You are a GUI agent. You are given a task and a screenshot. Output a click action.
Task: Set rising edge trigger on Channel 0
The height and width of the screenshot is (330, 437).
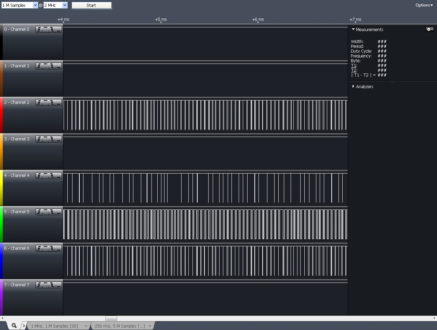point(39,29)
